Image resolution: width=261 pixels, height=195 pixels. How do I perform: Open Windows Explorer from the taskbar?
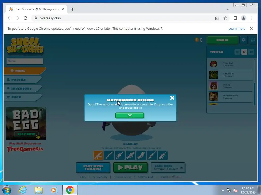(x=38, y=190)
